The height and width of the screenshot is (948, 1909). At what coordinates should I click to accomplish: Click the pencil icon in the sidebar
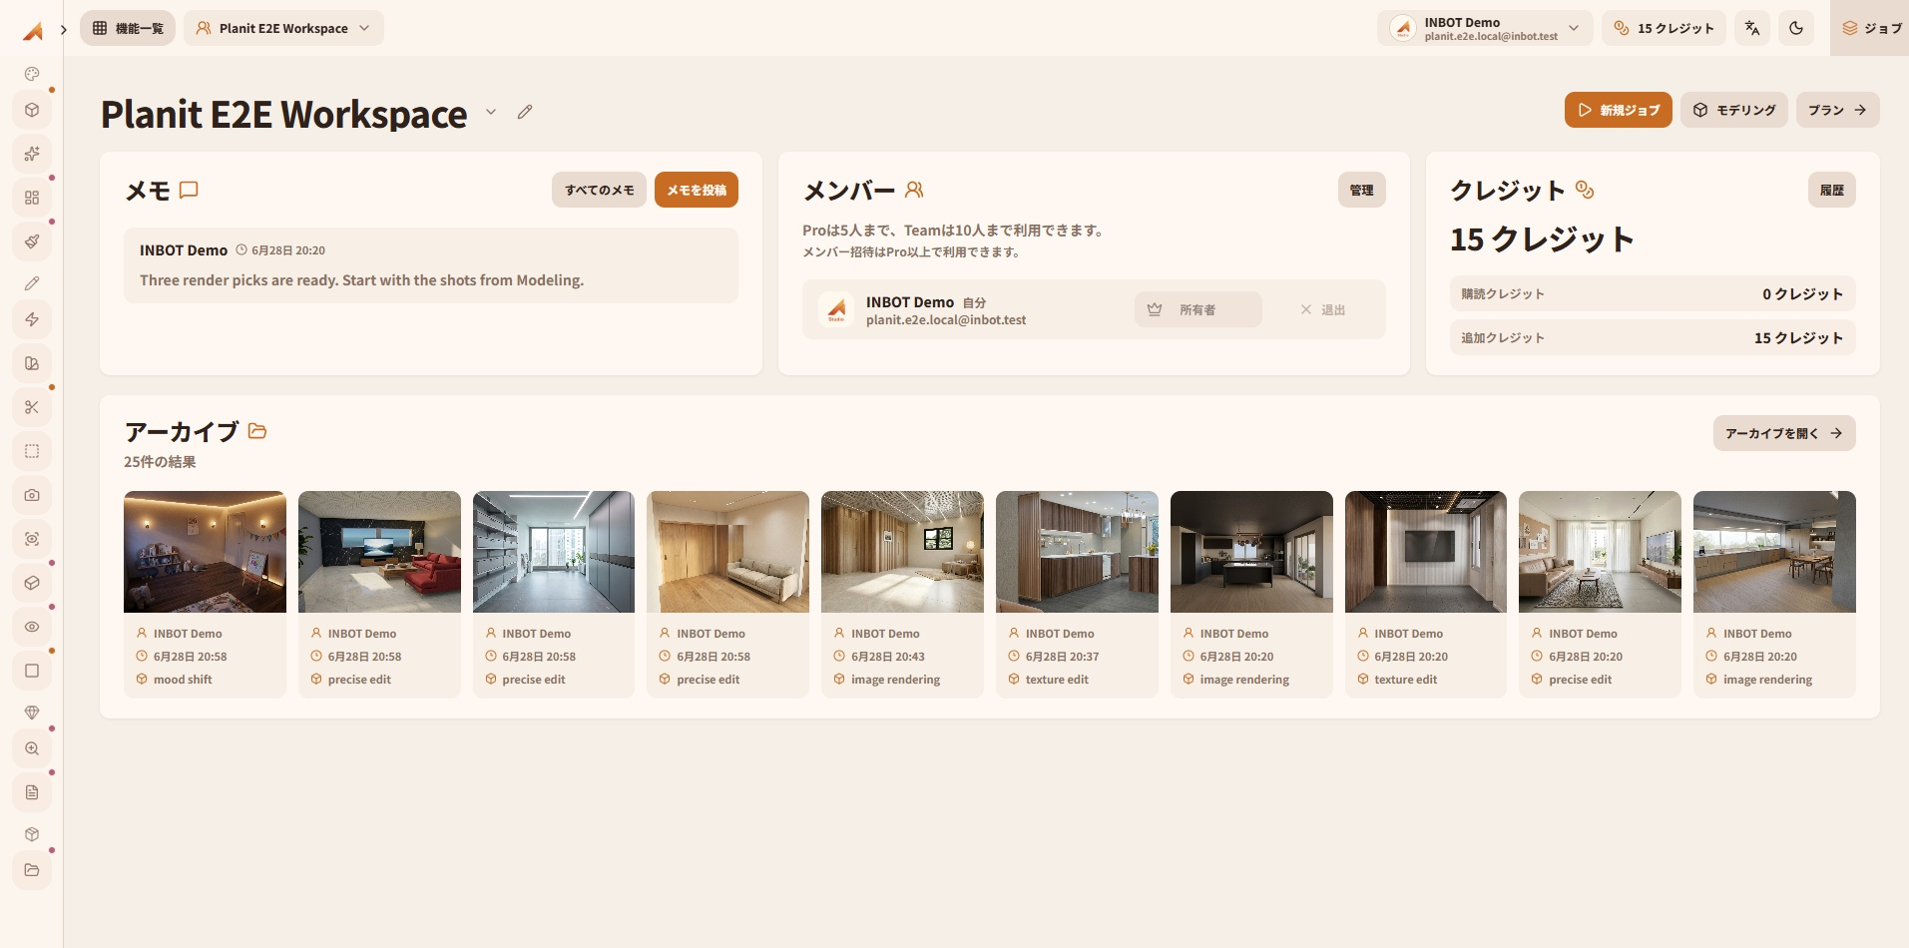(32, 283)
